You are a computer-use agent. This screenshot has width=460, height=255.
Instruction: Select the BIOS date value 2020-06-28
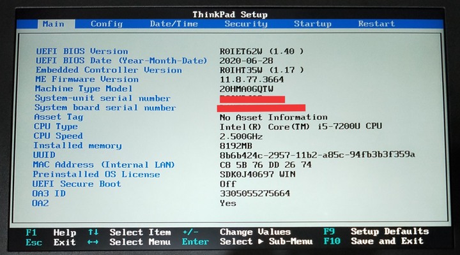coord(246,61)
